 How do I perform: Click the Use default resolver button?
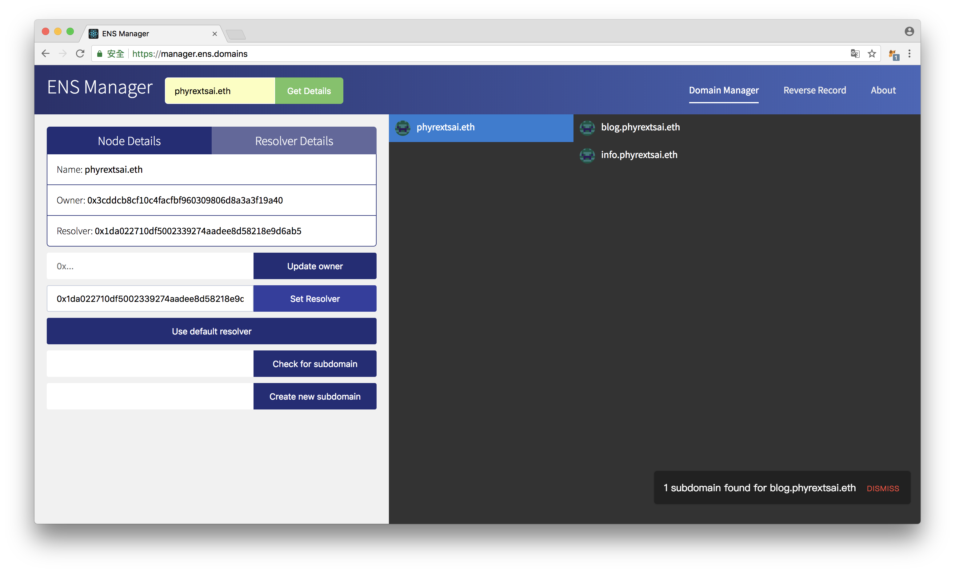pos(211,331)
